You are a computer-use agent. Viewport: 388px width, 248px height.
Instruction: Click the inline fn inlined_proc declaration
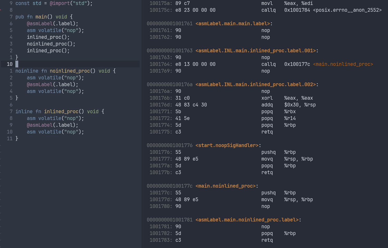point(59,112)
